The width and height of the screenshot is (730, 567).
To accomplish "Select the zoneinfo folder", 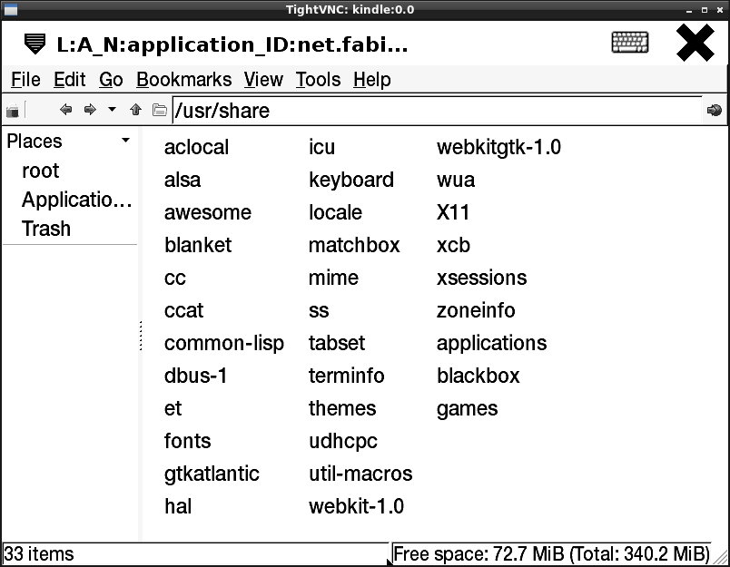I will tap(476, 310).
